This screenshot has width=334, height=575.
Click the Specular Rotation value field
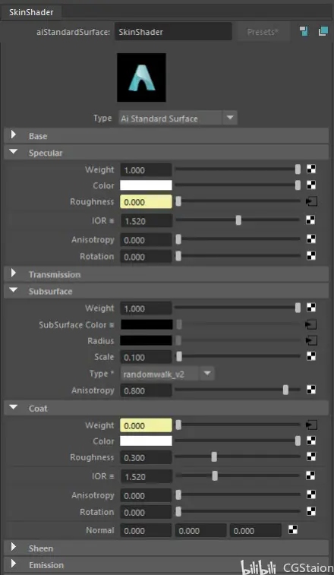pyautogui.click(x=146, y=257)
